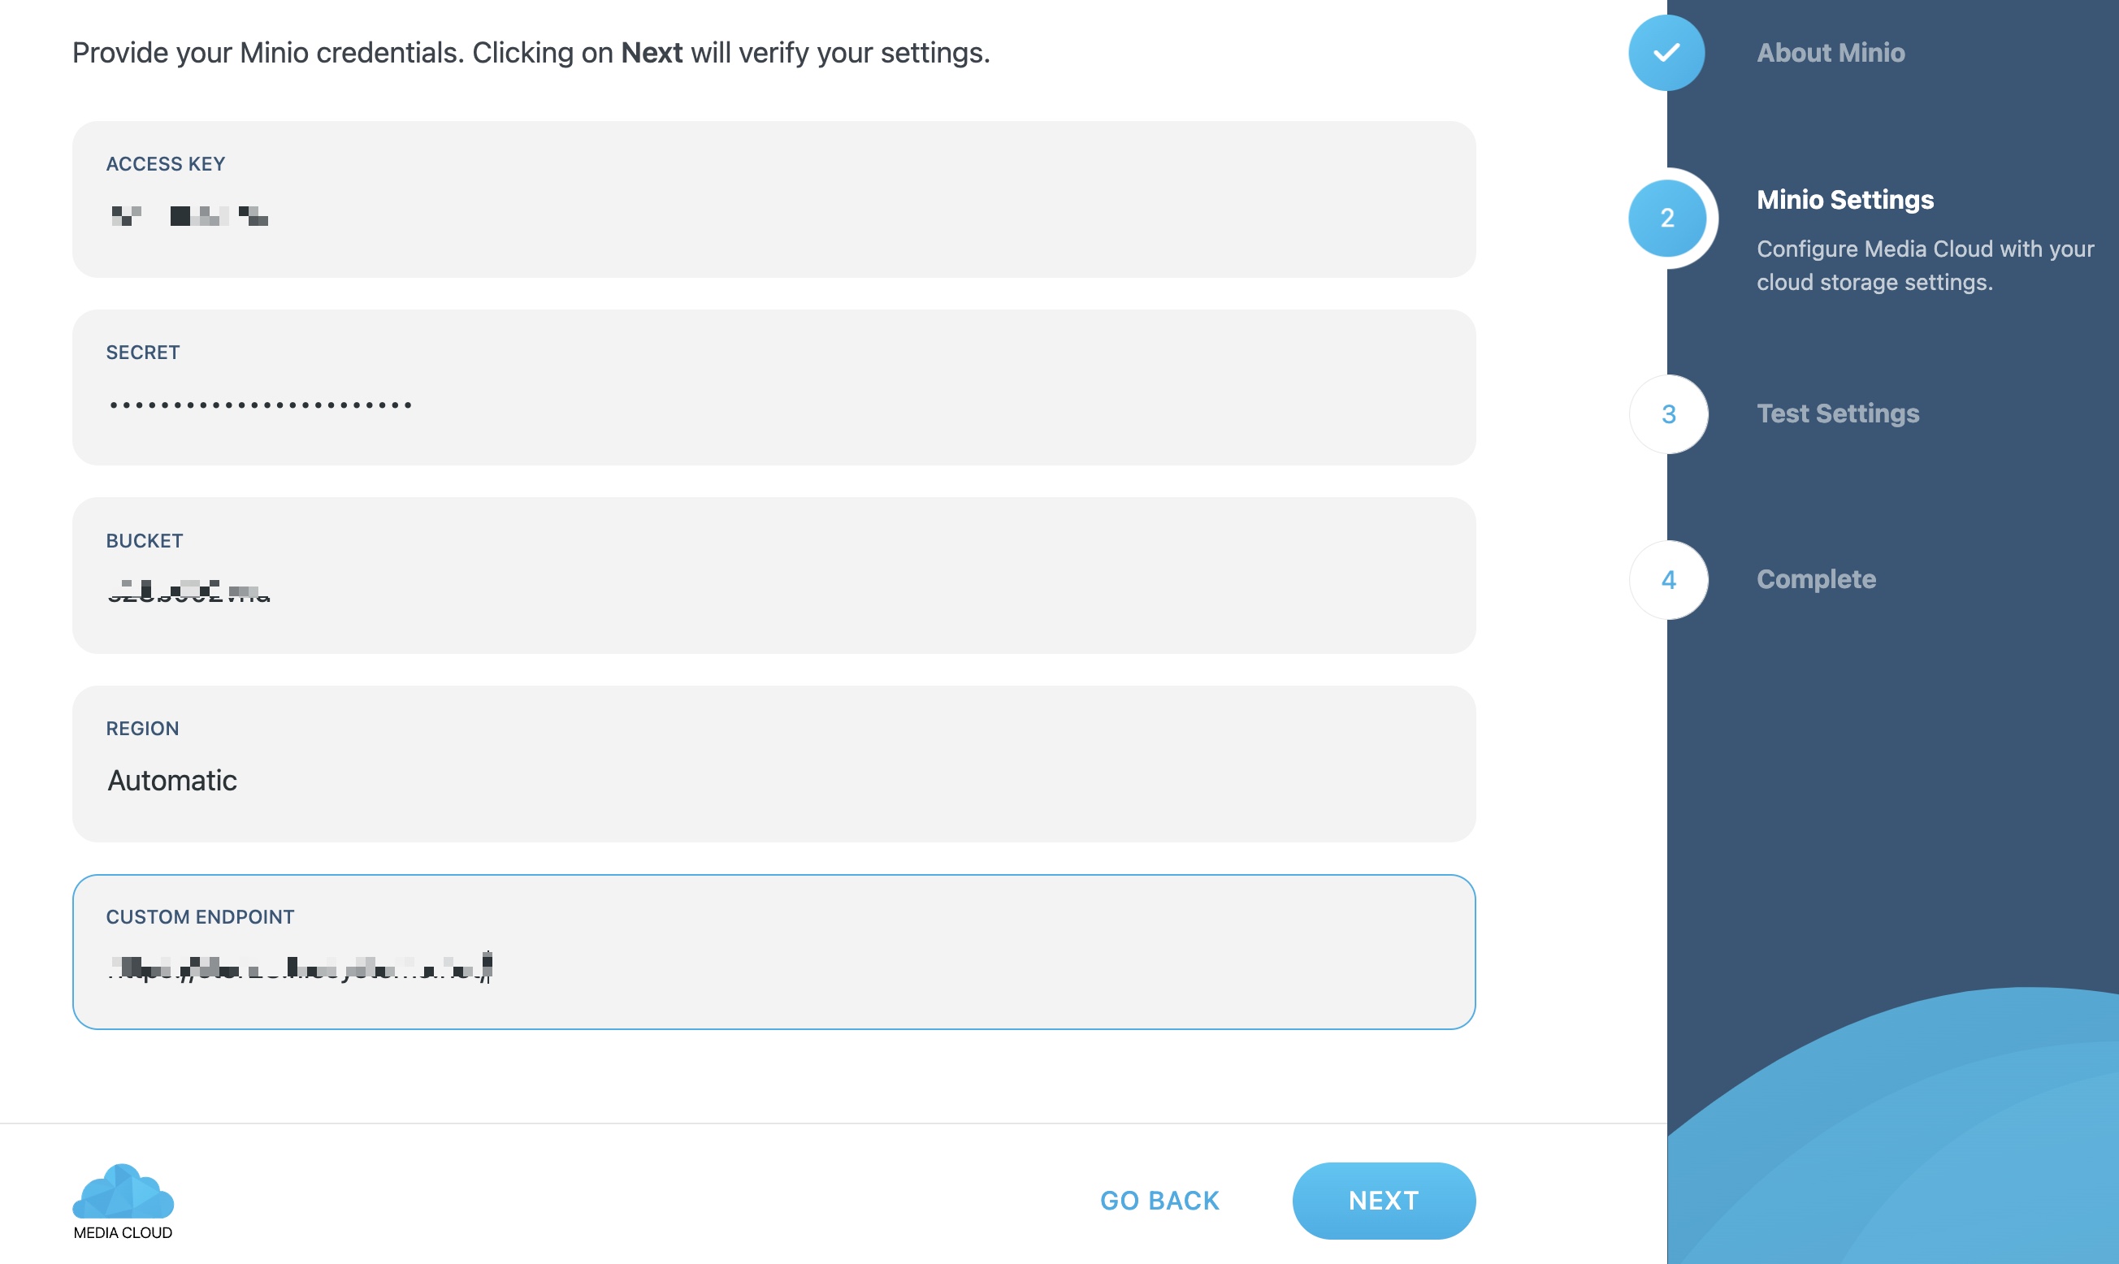
Task: Click the step 2 Minio Settings circle icon
Action: 1666,217
